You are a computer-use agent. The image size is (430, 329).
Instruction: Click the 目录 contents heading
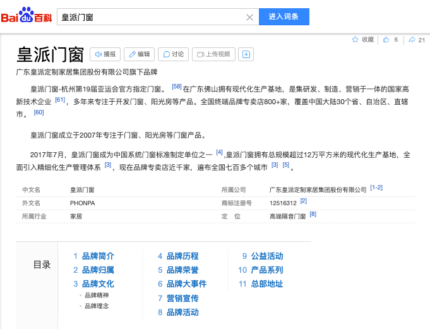(42, 265)
